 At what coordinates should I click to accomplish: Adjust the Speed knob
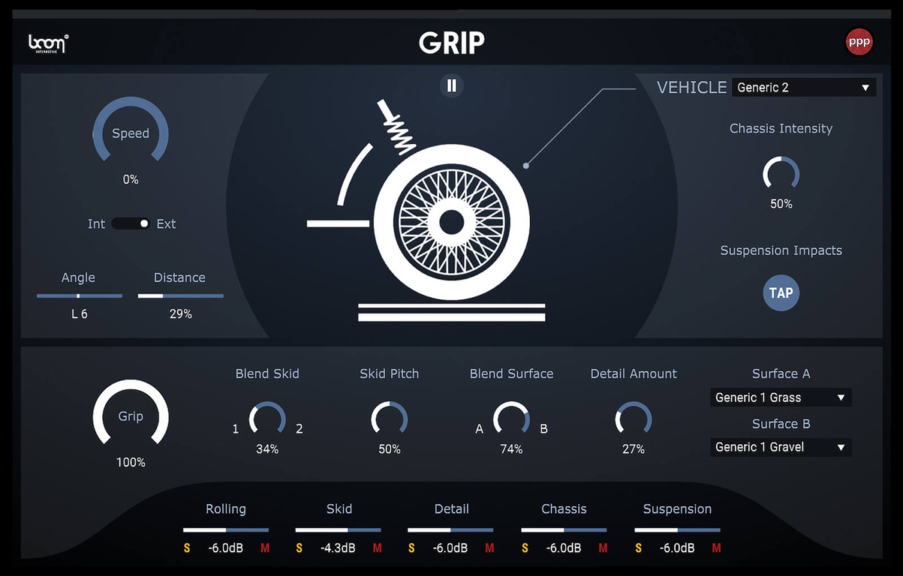[131, 133]
